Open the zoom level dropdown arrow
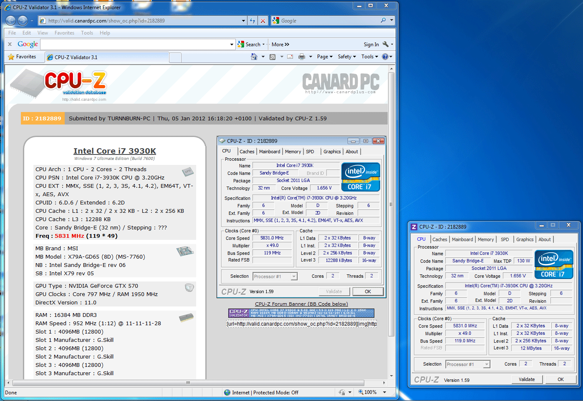 point(384,392)
